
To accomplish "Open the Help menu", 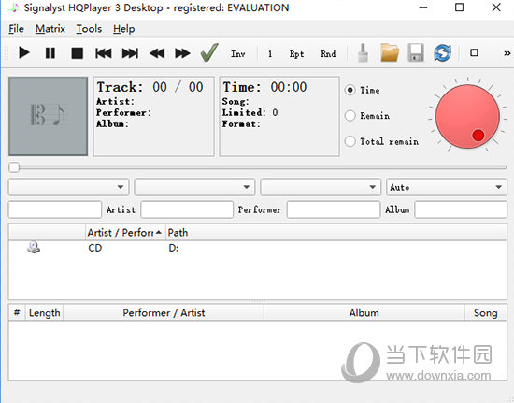I will [124, 29].
